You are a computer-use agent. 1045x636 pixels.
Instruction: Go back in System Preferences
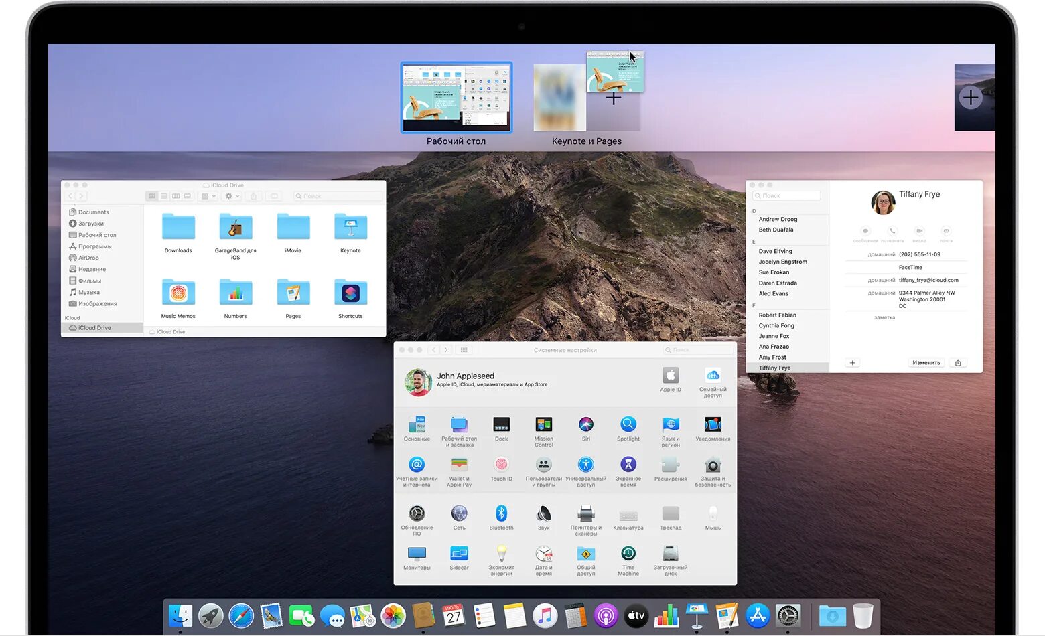point(433,350)
